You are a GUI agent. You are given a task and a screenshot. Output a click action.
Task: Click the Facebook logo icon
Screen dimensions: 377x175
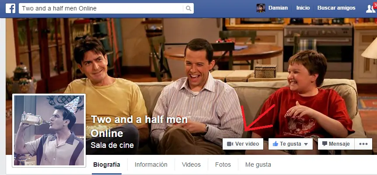coord(10,8)
